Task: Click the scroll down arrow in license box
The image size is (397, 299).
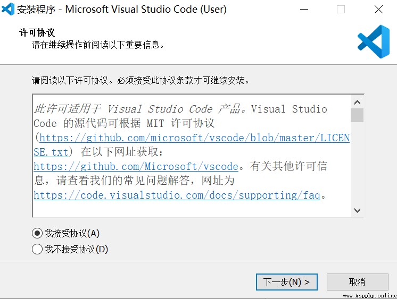Action: coord(357,210)
